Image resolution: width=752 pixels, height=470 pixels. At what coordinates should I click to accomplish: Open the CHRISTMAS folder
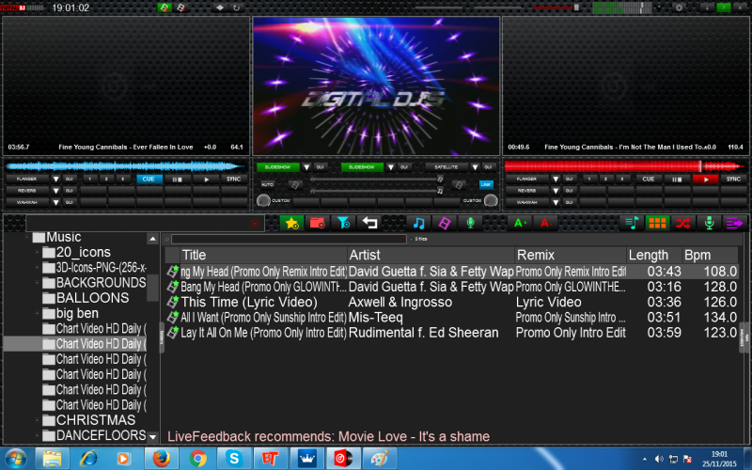96,420
